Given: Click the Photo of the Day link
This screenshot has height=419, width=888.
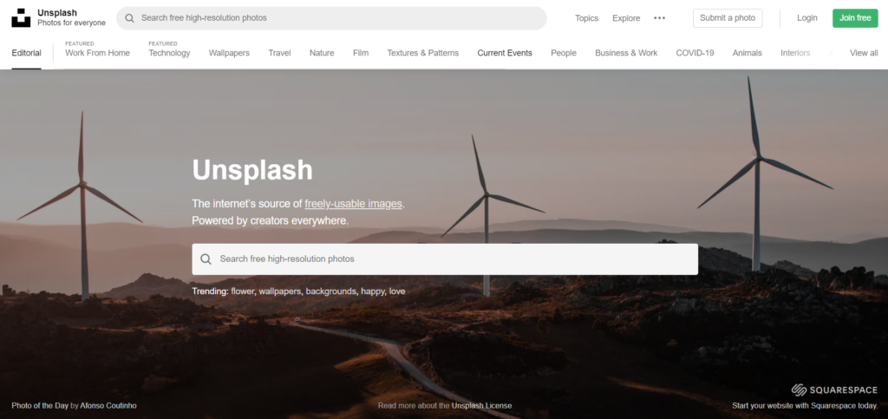Looking at the screenshot, I should tap(40, 405).
